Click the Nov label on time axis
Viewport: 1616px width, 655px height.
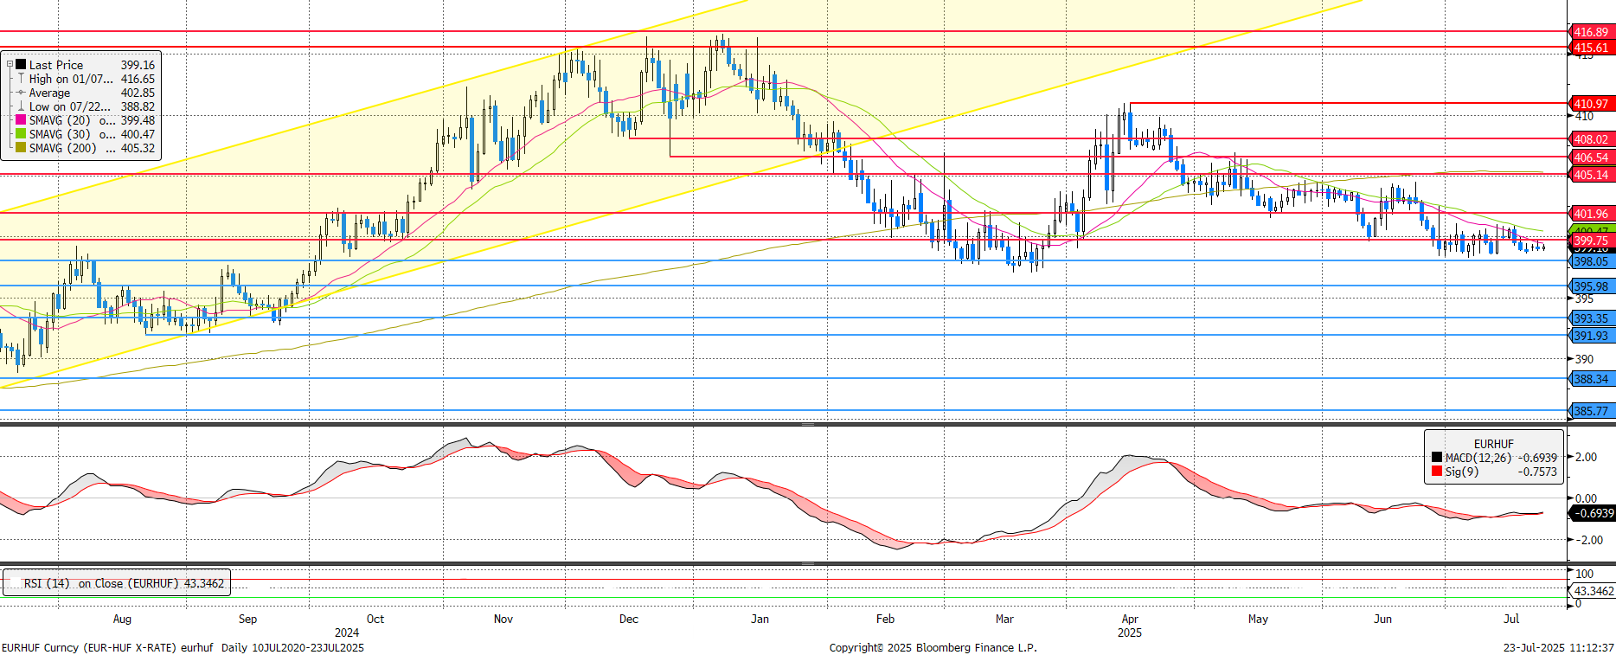(x=503, y=619)
